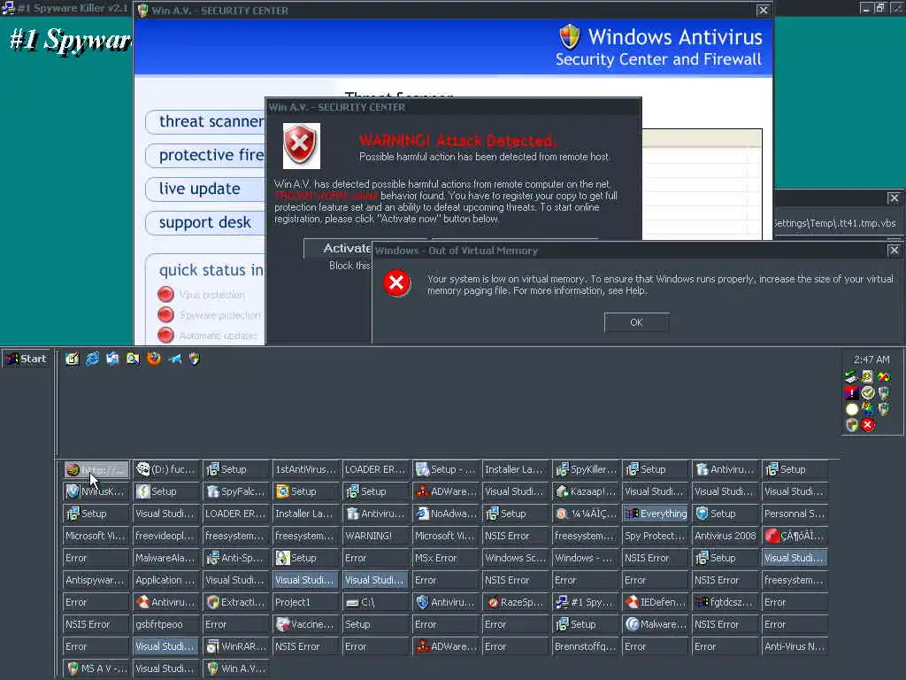Click the colorful messenger figure tray icon
This screenshot has height=680, width=906.
pyautogui.click(x=867, y=409)
